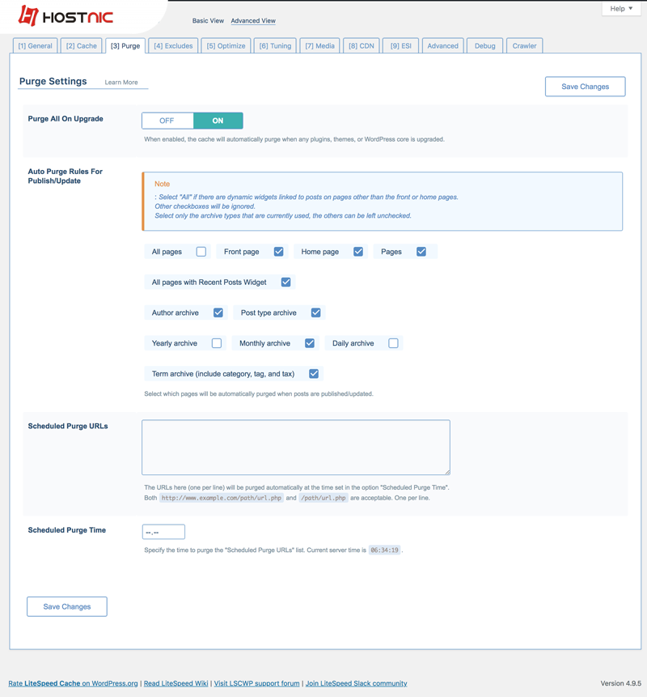Enable the All pages checkbox
647x697 pixels.
(201, 252)
